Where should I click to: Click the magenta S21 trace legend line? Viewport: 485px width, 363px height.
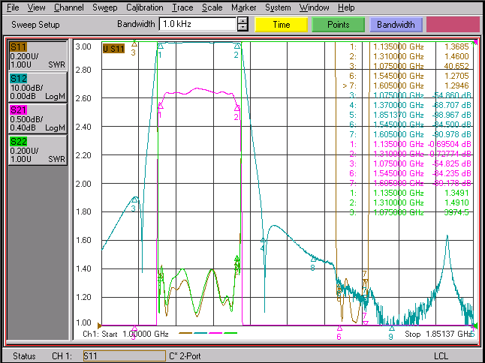(215, 333)
